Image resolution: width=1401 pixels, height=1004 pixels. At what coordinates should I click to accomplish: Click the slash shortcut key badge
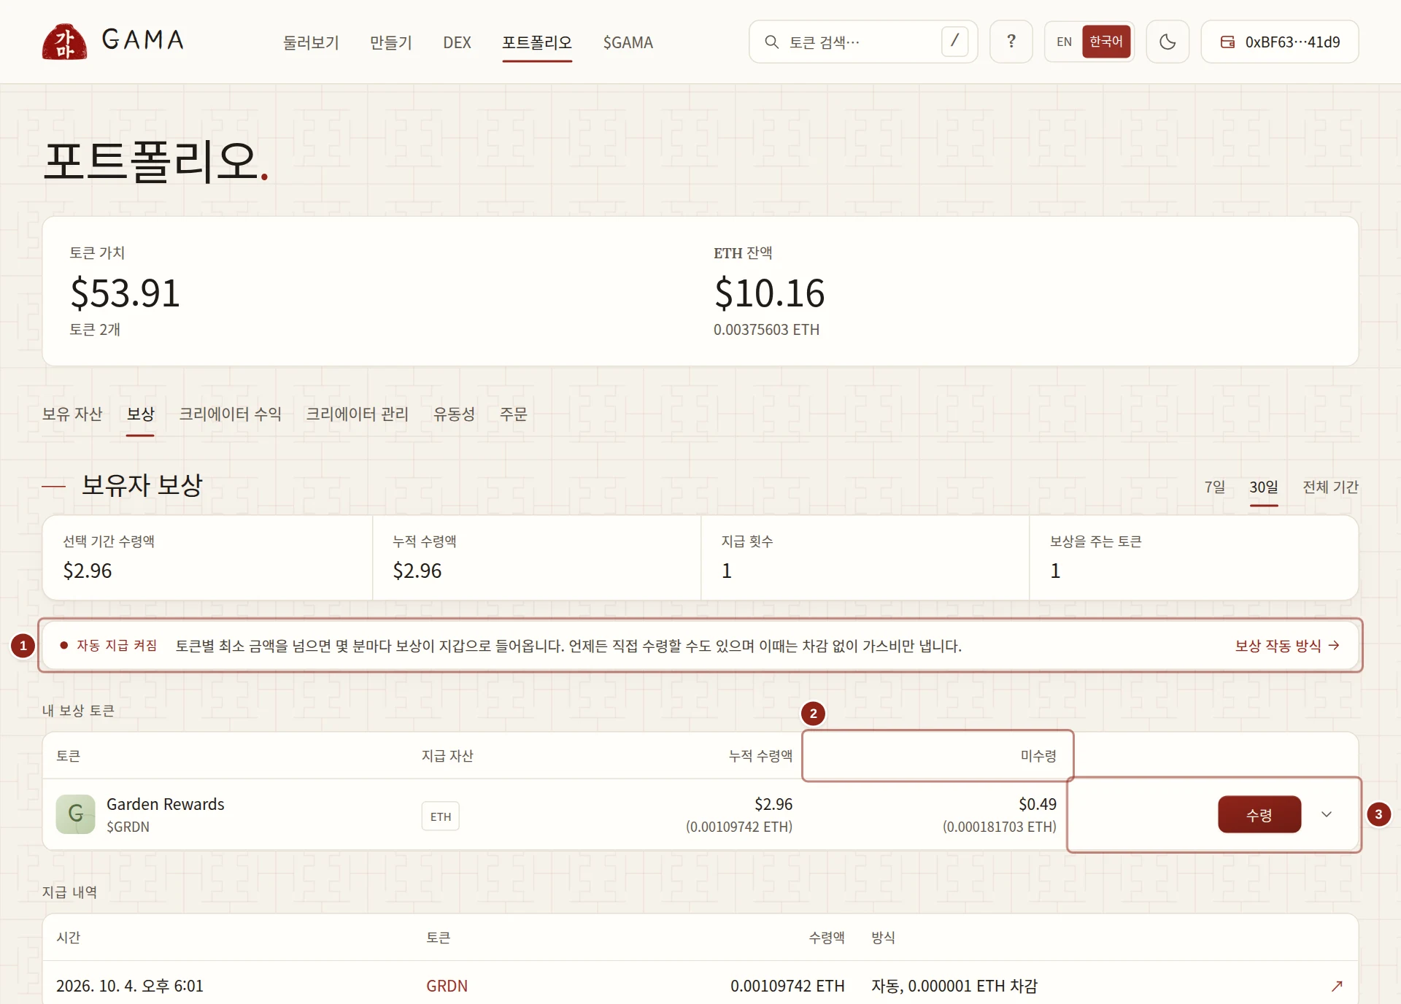[x=954, y=42]
